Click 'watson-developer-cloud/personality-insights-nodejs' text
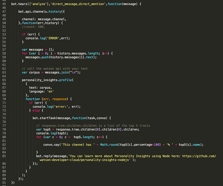The width and height of the screenshot is (223, 186). click(x=84, y=160)
